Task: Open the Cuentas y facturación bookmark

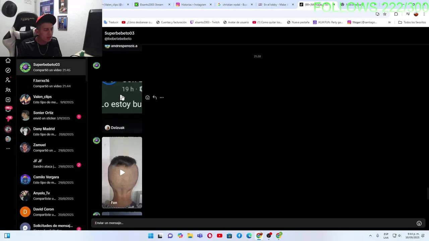Action: (x=171, y=22)
